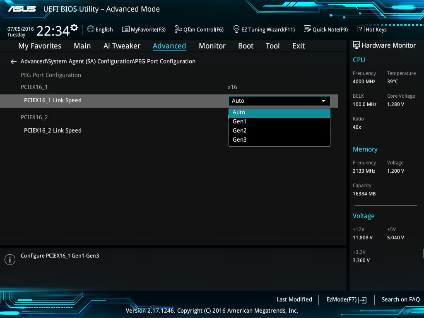Open the Quick Note(F9) notepad icon
Viewport: 424px width, 318px height.
coord(308,29)
